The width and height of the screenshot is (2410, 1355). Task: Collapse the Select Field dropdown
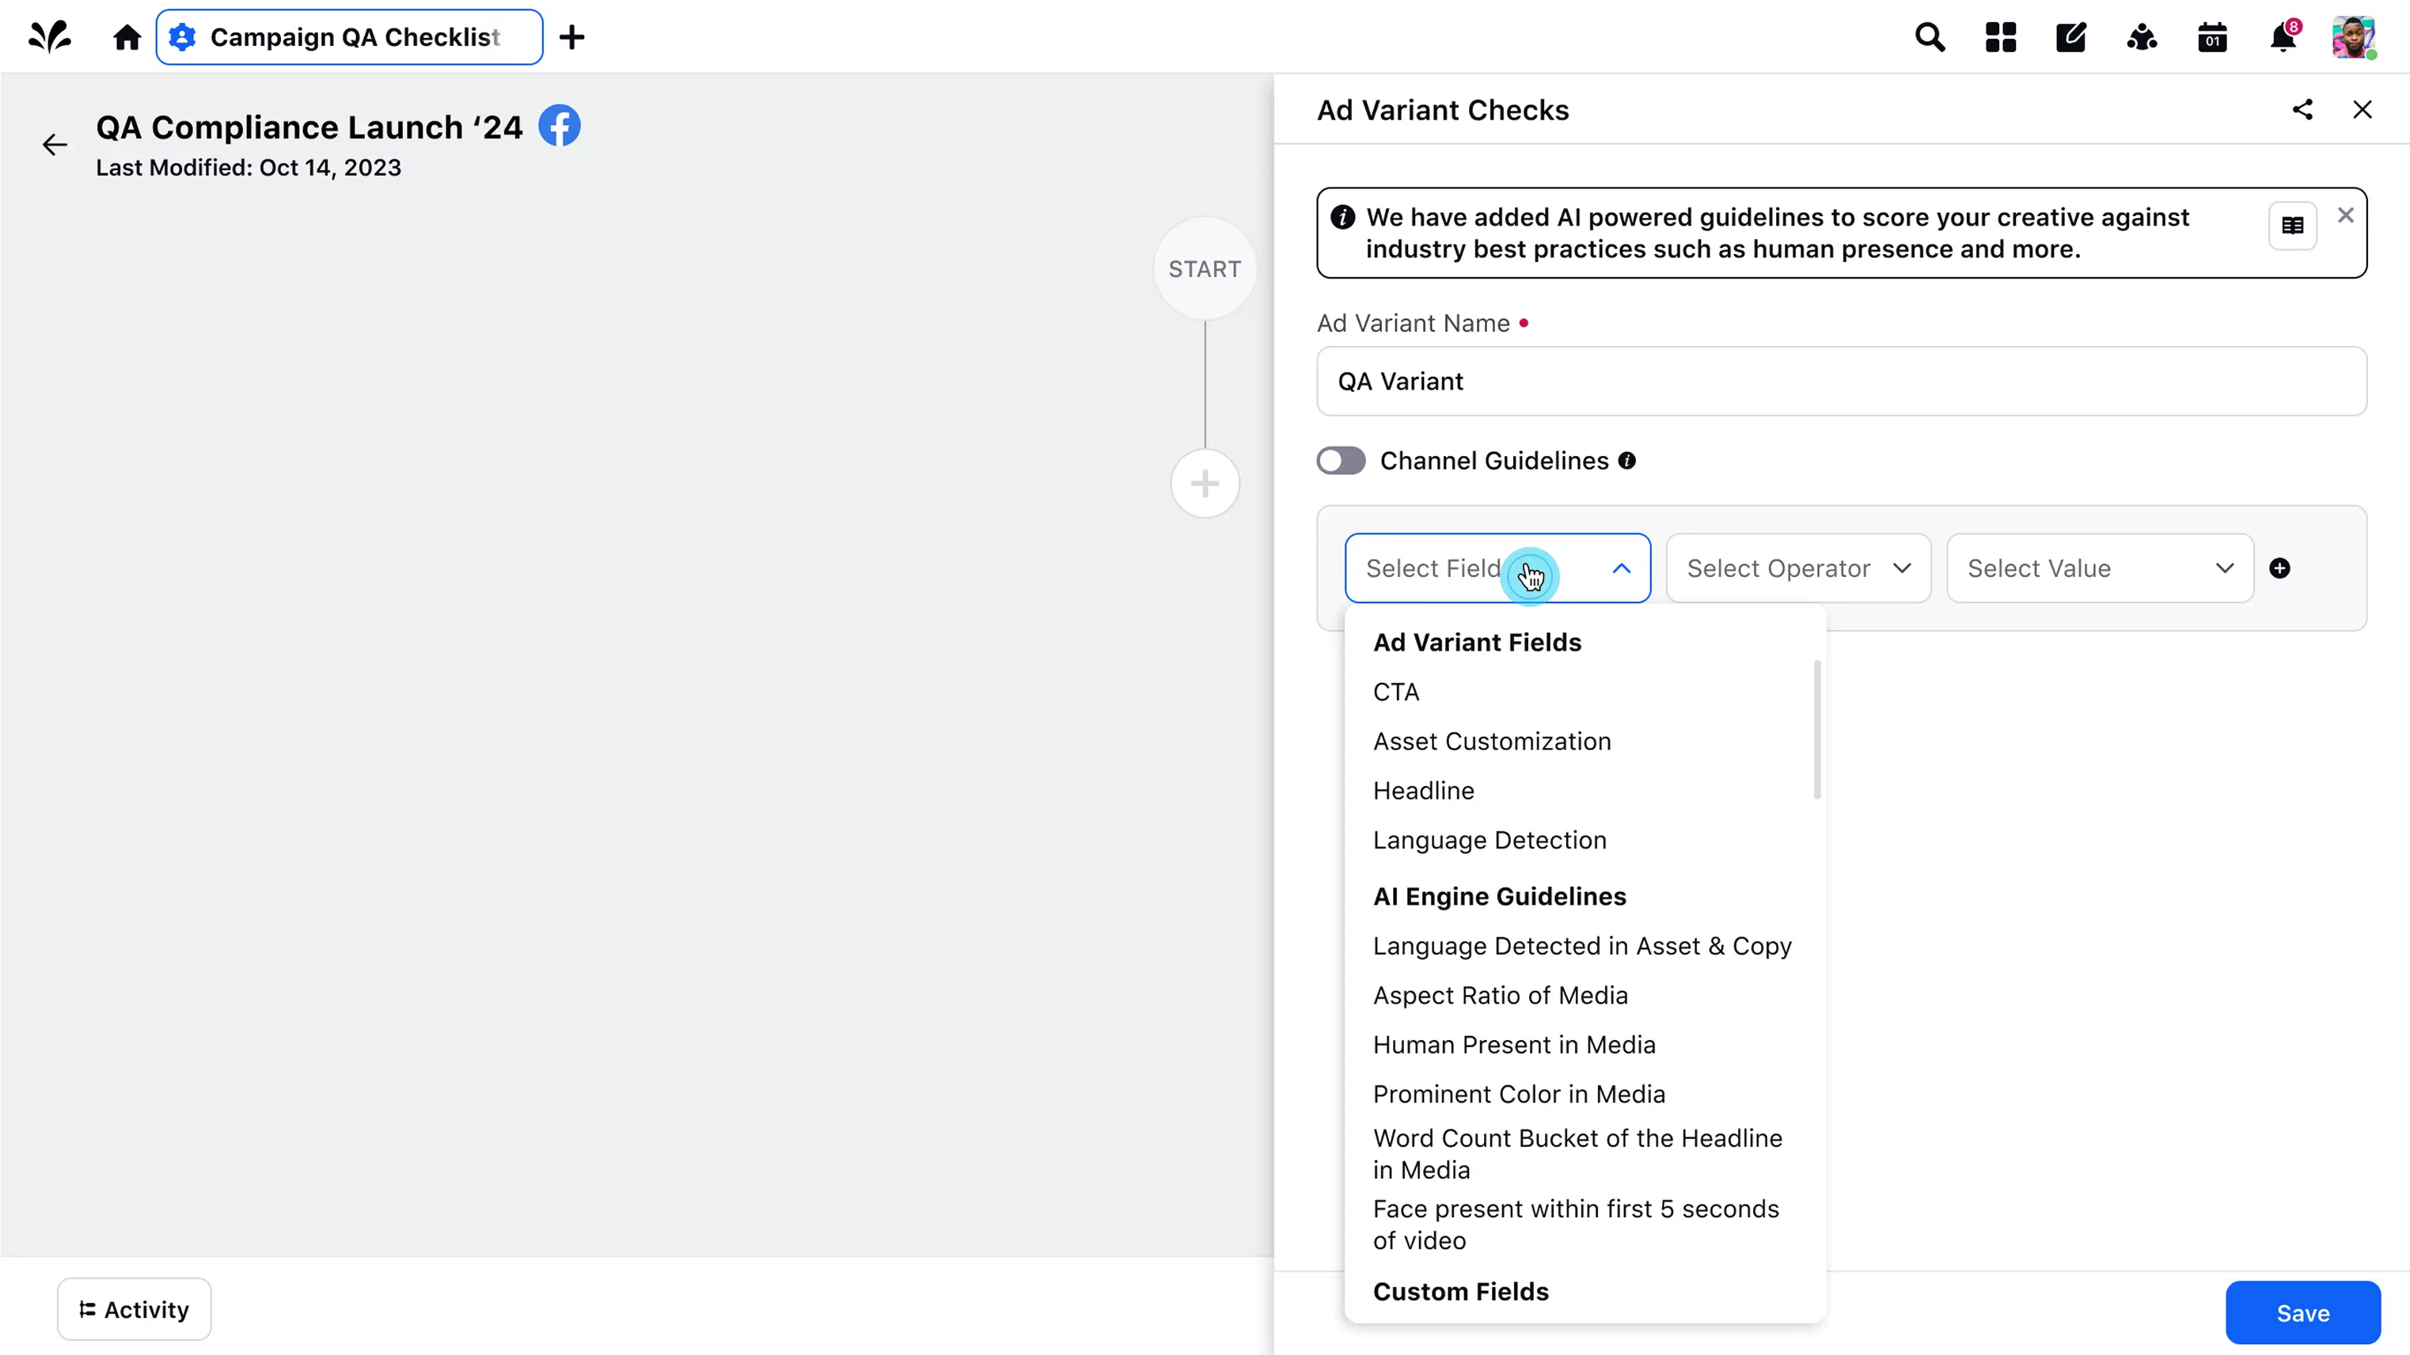(1622, 568)
